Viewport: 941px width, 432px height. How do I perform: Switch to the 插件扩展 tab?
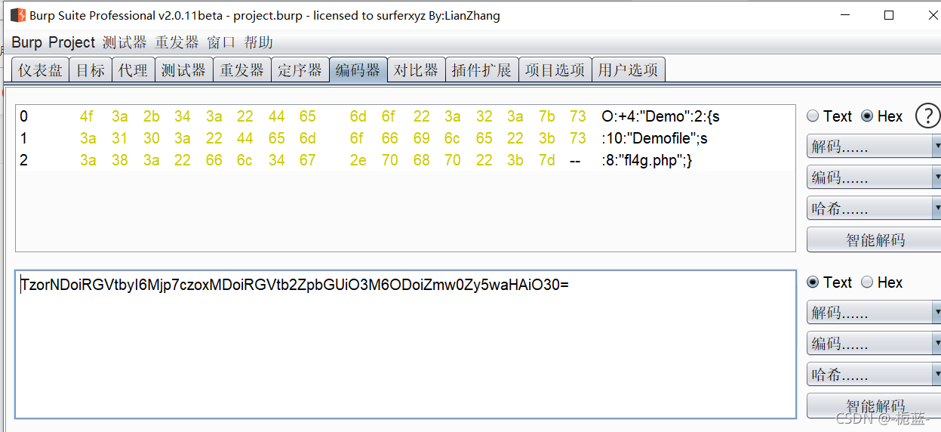click(x=481, y=69)
